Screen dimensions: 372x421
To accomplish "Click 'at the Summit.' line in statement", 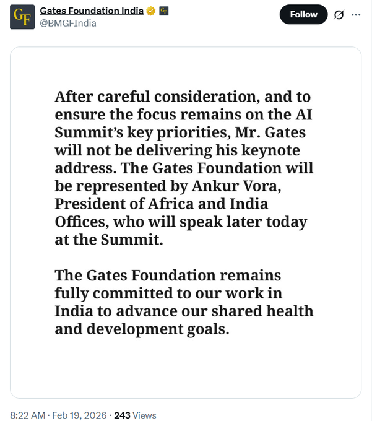I will (x=108, y=240).
